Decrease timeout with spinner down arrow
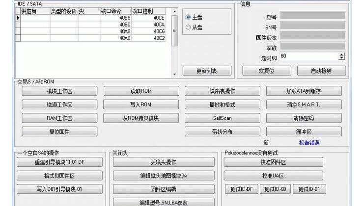 [x=341, y=58]
